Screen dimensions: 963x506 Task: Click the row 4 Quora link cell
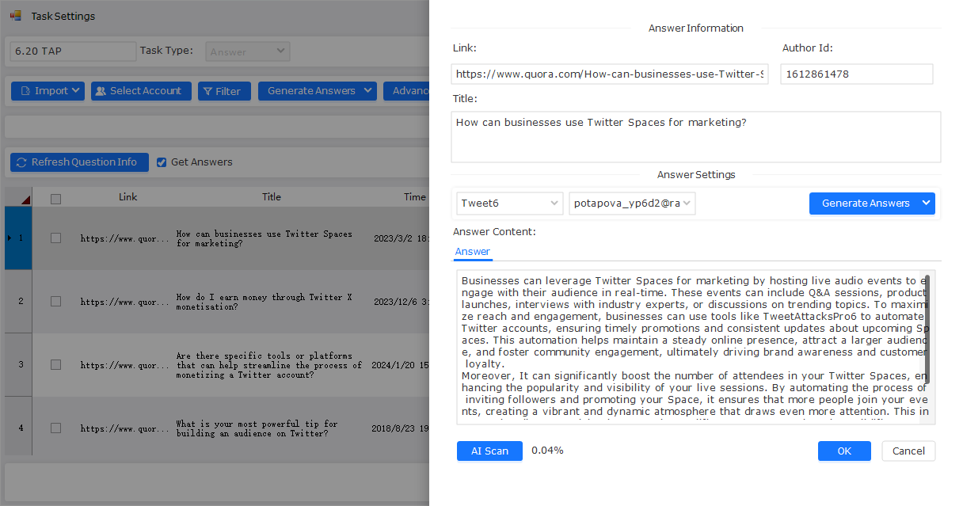pyautogui.click(x=124, y=428)
